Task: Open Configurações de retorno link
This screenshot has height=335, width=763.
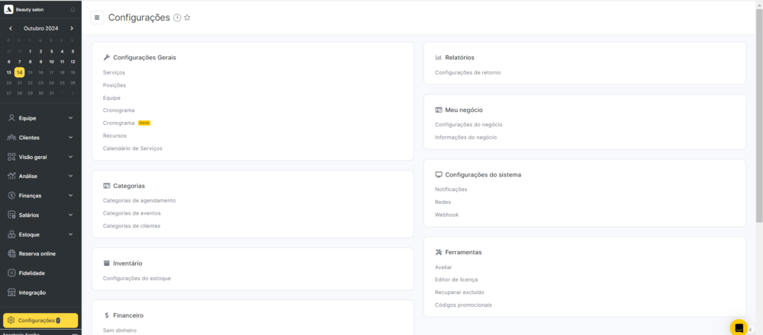Action: [468, 72]
